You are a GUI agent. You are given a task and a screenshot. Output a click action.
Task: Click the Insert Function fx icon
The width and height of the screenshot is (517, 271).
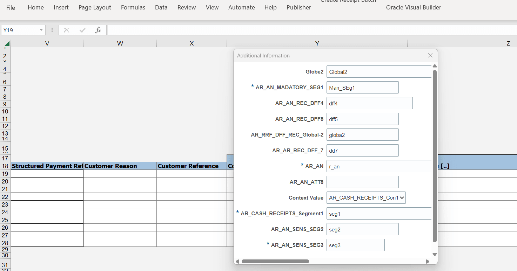pyautogui.click(x=98, y=30)
